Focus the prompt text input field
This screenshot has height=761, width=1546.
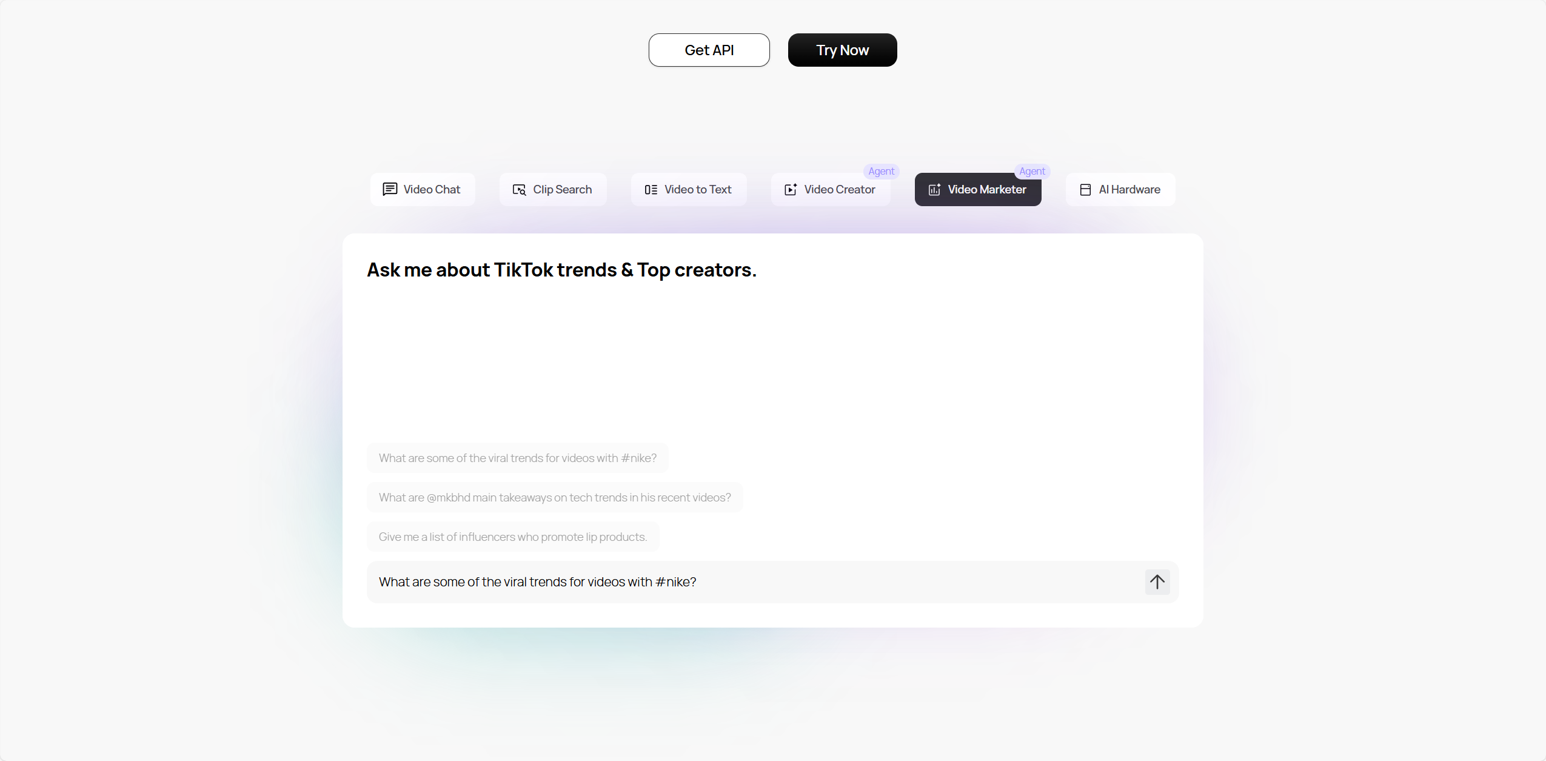(755, 582)
